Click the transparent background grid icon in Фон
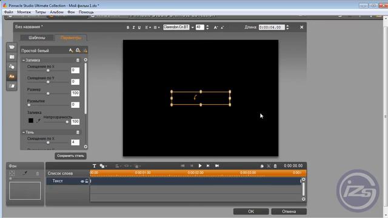Image resolution: width=388 pixels, height=218 pixels. (12, 174)
